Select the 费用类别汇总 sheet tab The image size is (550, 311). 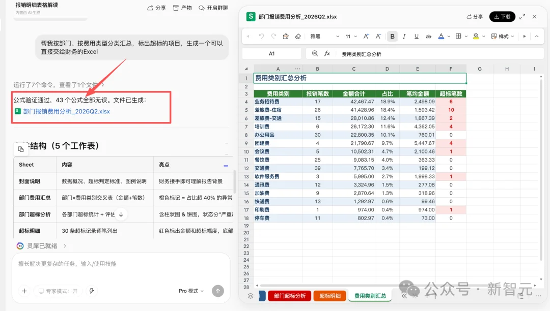coord(370,296)
